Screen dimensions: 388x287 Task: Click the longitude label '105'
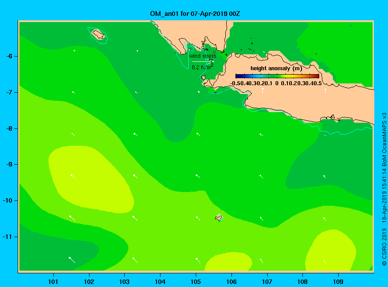point(196,282)
